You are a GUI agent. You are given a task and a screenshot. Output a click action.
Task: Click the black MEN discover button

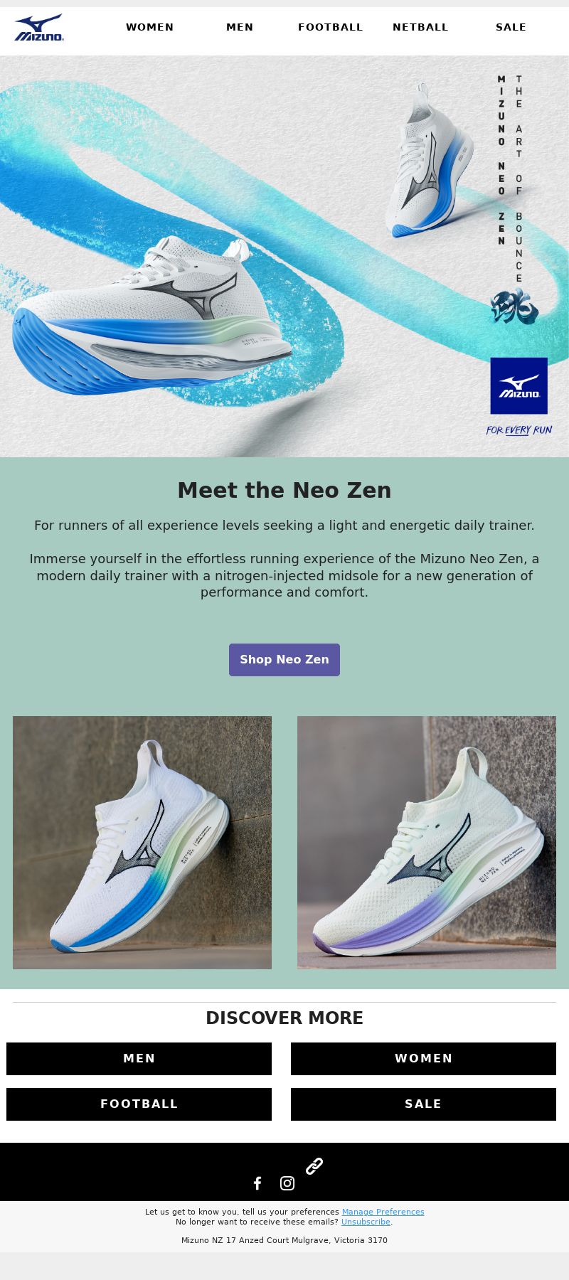(139, 1058)
